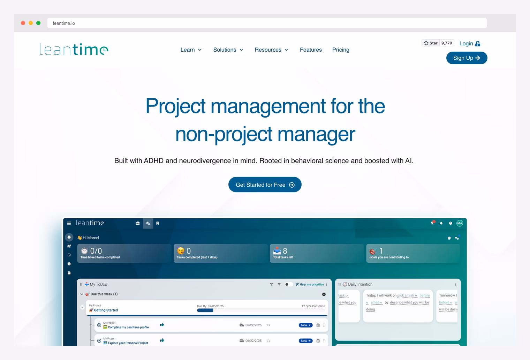This screenshot has width=530, height=360.
Task: Click the house icon in the sidebar
Action: click(69, 246)
